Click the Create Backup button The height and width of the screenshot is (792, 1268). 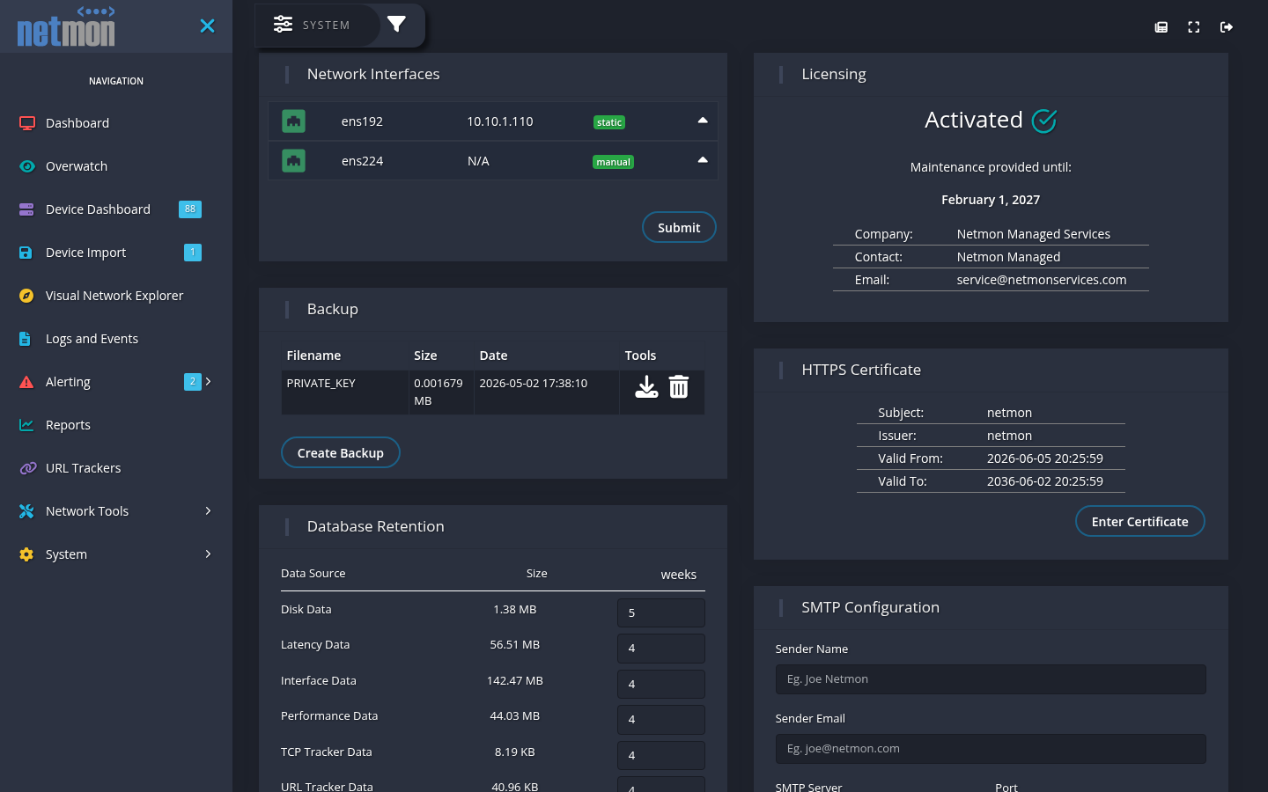point(340,452)
